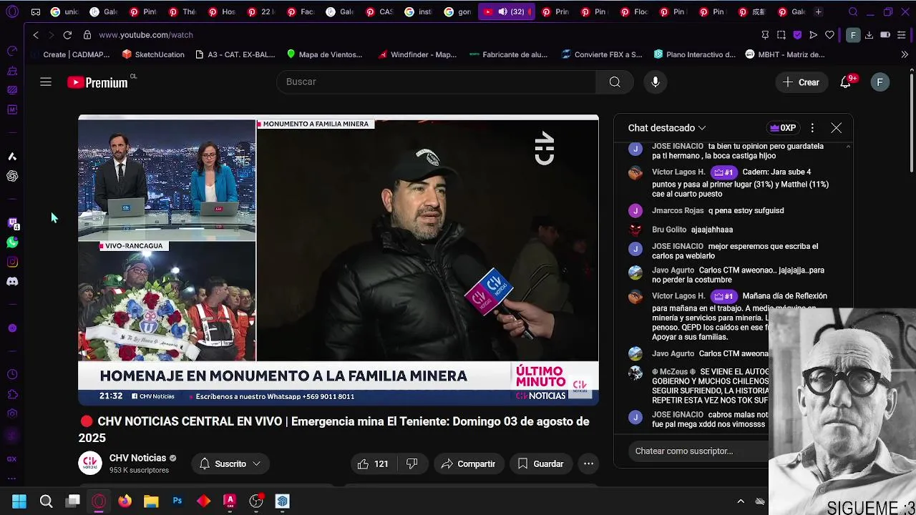Click the www.youtube.com/watch address bar
The width and height of the screenshot is (916, 515).
[x=146, y=34]
